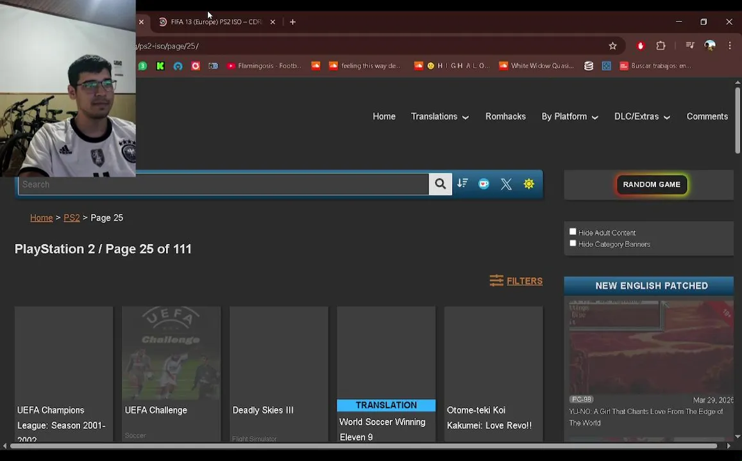The image size is (742, 461).
Task: Close the FIFA 13 tab
Action: [273, 22]
